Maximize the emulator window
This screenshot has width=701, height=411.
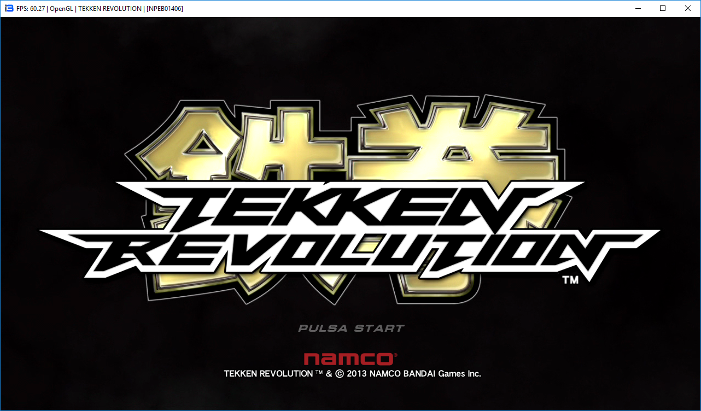coord(663,8)
